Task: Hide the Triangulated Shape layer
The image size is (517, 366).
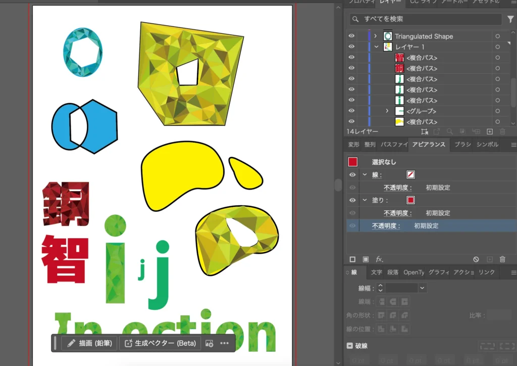Action: click(351, 36)
